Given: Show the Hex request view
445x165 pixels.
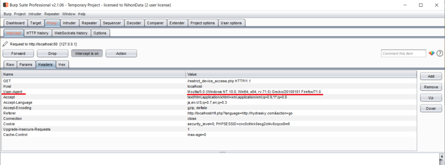Looking at the screenshot, I should 62,64.
